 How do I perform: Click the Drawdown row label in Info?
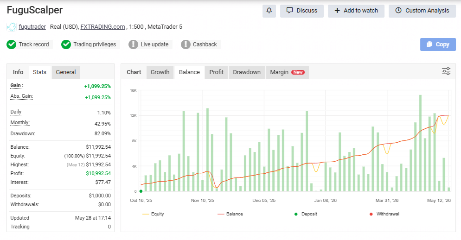(x=23, y=133)
